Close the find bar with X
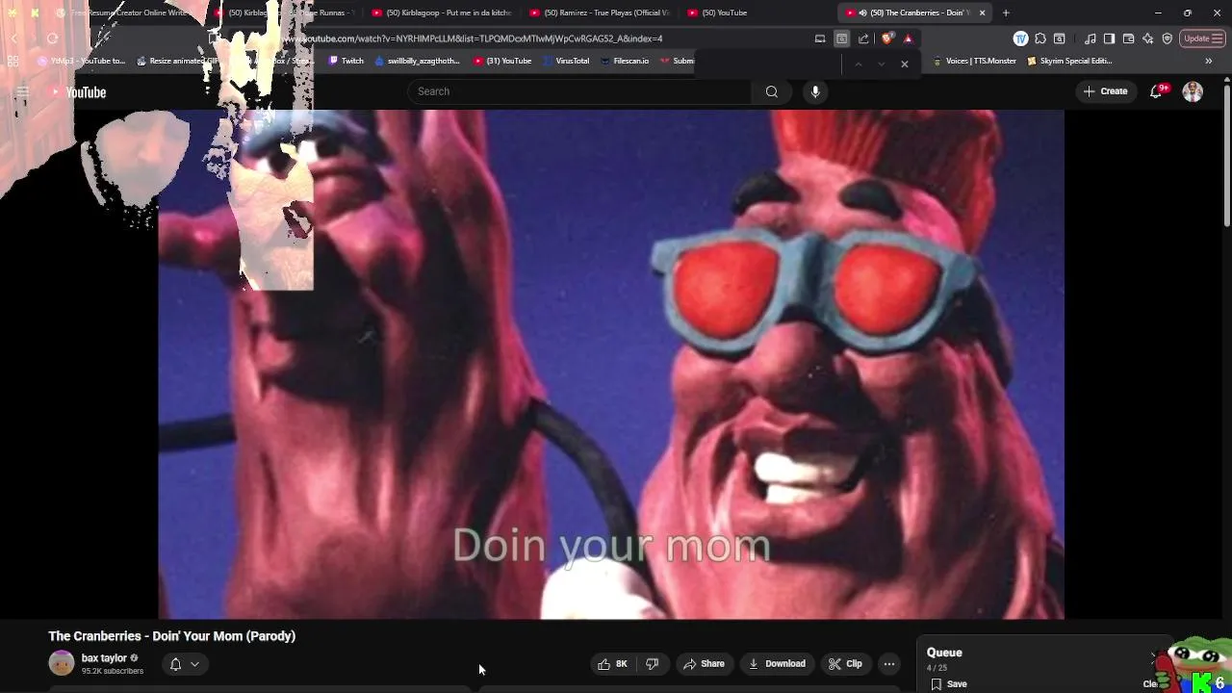Screen dimensions: 1232x693 coord(904,64)
